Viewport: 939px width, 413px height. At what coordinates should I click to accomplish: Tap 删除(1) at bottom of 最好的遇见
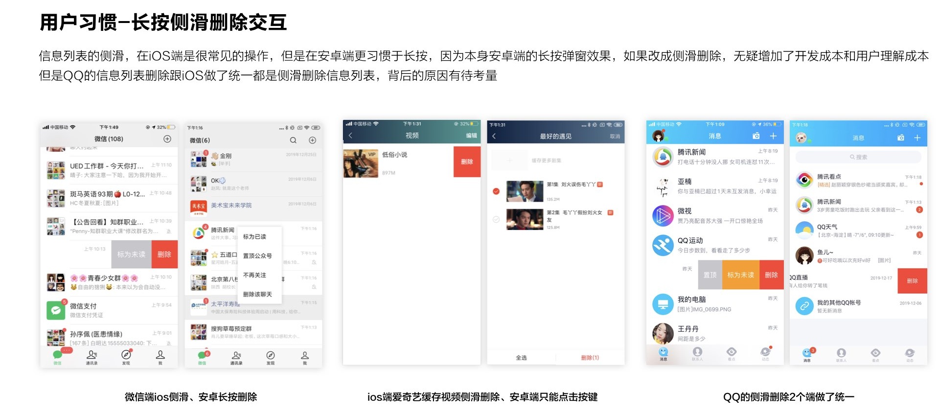coord(590,358)
